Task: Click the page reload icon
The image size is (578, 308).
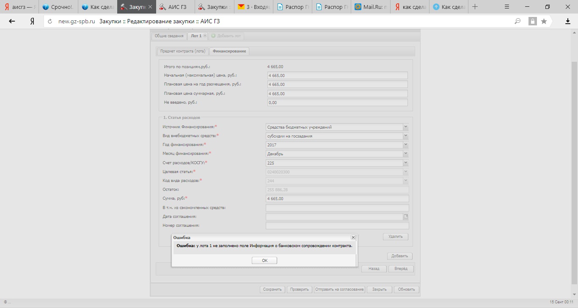Action: point(50,22)
